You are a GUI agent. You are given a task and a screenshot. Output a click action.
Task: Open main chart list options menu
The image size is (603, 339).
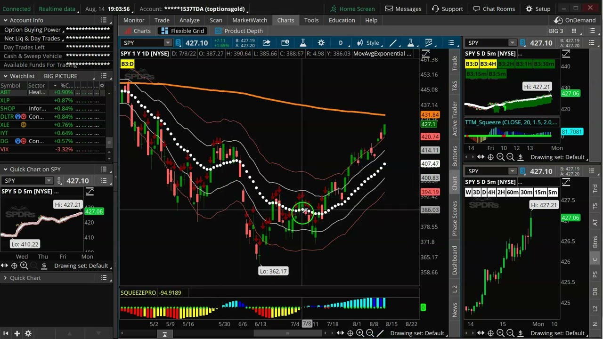(x=451, y=43)
